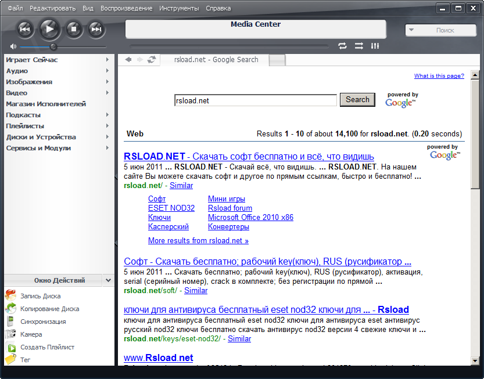Expand the Подкасты tree arrow
The width and height of the screenshot is (484, 379).
click(107, 115)
